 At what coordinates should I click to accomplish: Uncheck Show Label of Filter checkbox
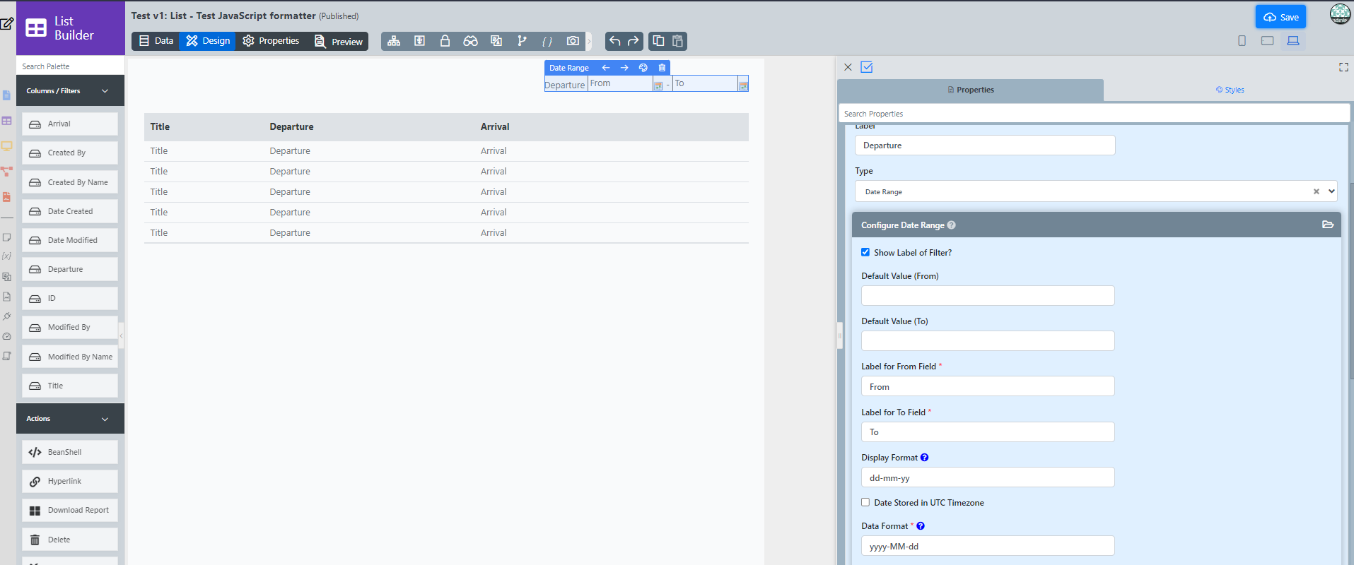click(x=865, y=252)
